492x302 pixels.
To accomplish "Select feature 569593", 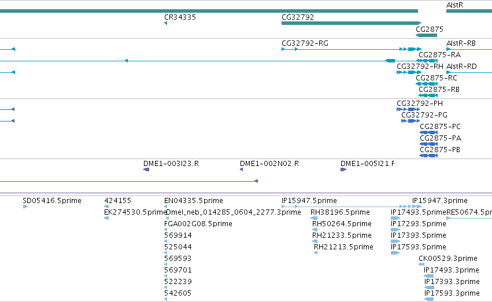I will (177, 259).
